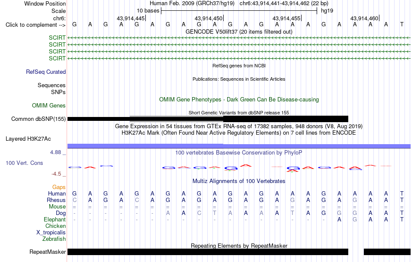Click the G base in the Elephant alignment row
The width and height of the screenshot is (411, 262).
point(355,219)
